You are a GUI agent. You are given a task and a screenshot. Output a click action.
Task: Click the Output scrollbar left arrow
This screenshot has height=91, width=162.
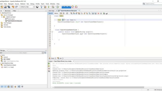(53, 87)
